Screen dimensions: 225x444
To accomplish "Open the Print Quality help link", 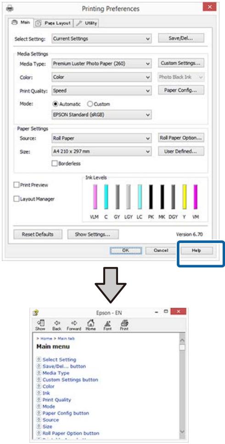I will (x=56, y=400).
